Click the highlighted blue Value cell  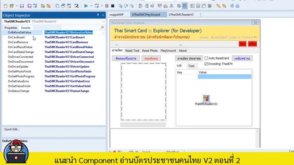coord(225,77)
